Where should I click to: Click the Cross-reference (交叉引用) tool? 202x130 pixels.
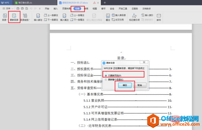coord(118,20)
